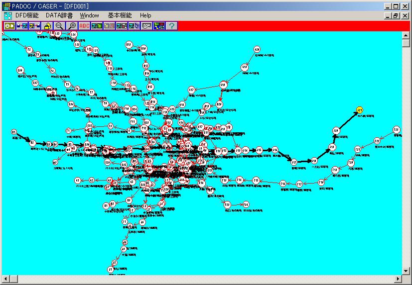This screenshot has width=412, height=285.
Task: Click the vertical scrollbar up arrow
Action: (x=407, y=35)
